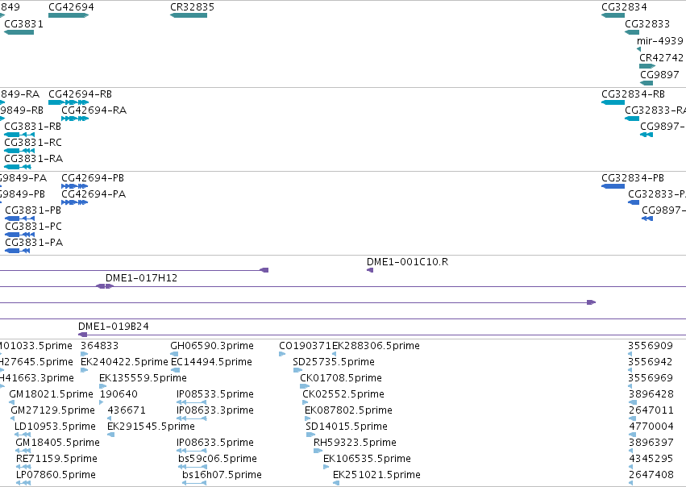Image resolution: width=686 pixels, height=487 pixels.
Task: Click EST GM18405.5prime label
Action: (57, 443)
